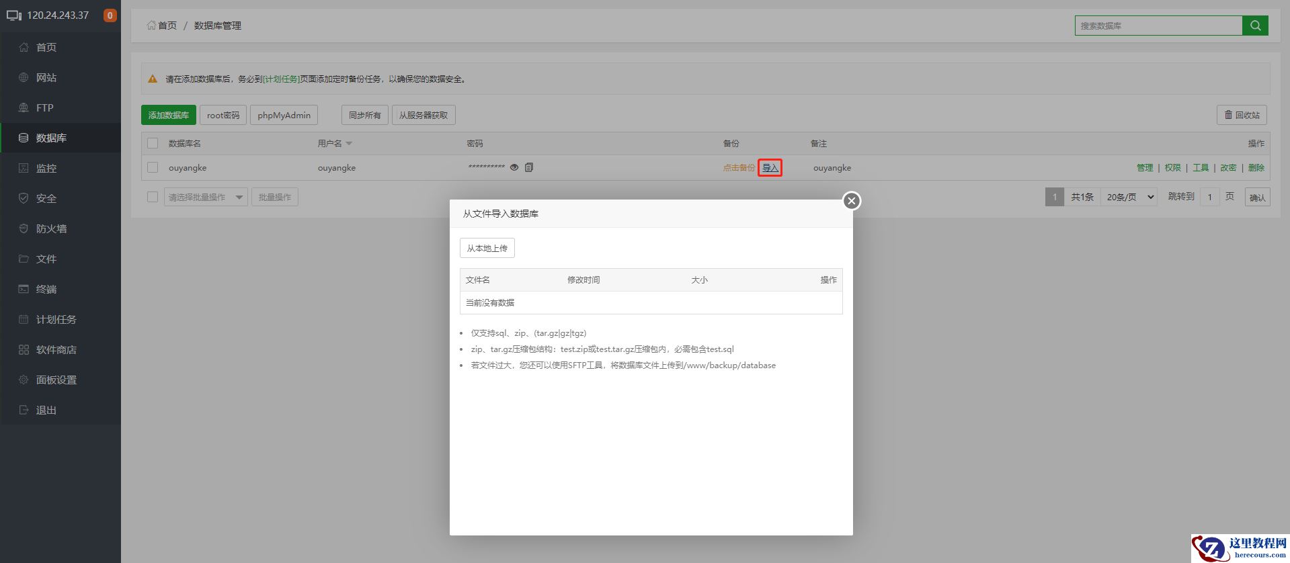Toggle the select-all checkbox in table header
The height and width of the screenshot is (563, 1290).
(x=153, y=143)
